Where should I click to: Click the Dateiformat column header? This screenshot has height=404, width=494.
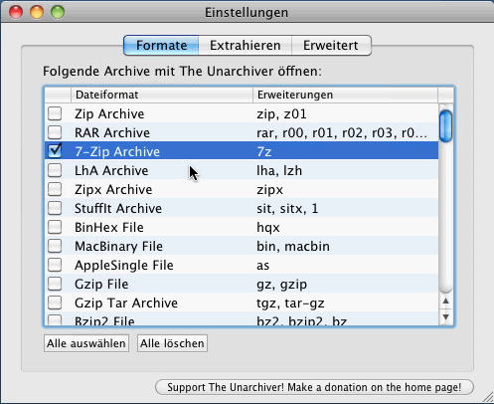coord(162,95)
